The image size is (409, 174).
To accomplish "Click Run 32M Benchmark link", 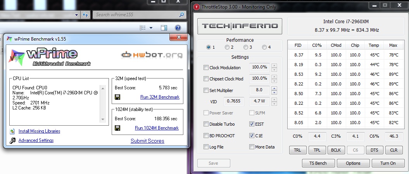I will 160,97.
